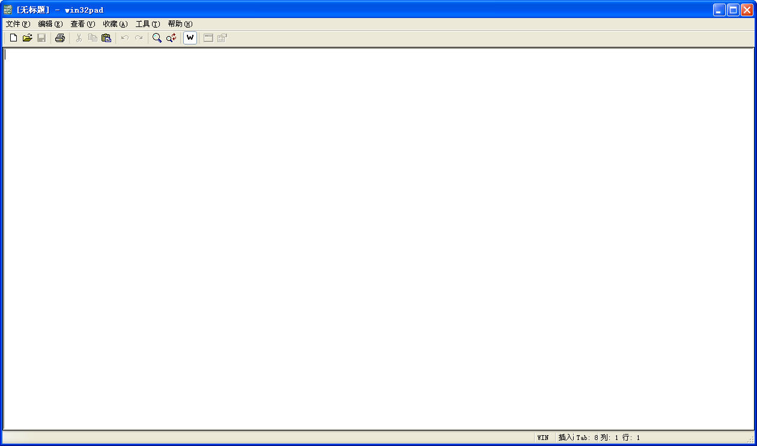
Task: Click the Copy icon in the toolbar
Action: 93,38
